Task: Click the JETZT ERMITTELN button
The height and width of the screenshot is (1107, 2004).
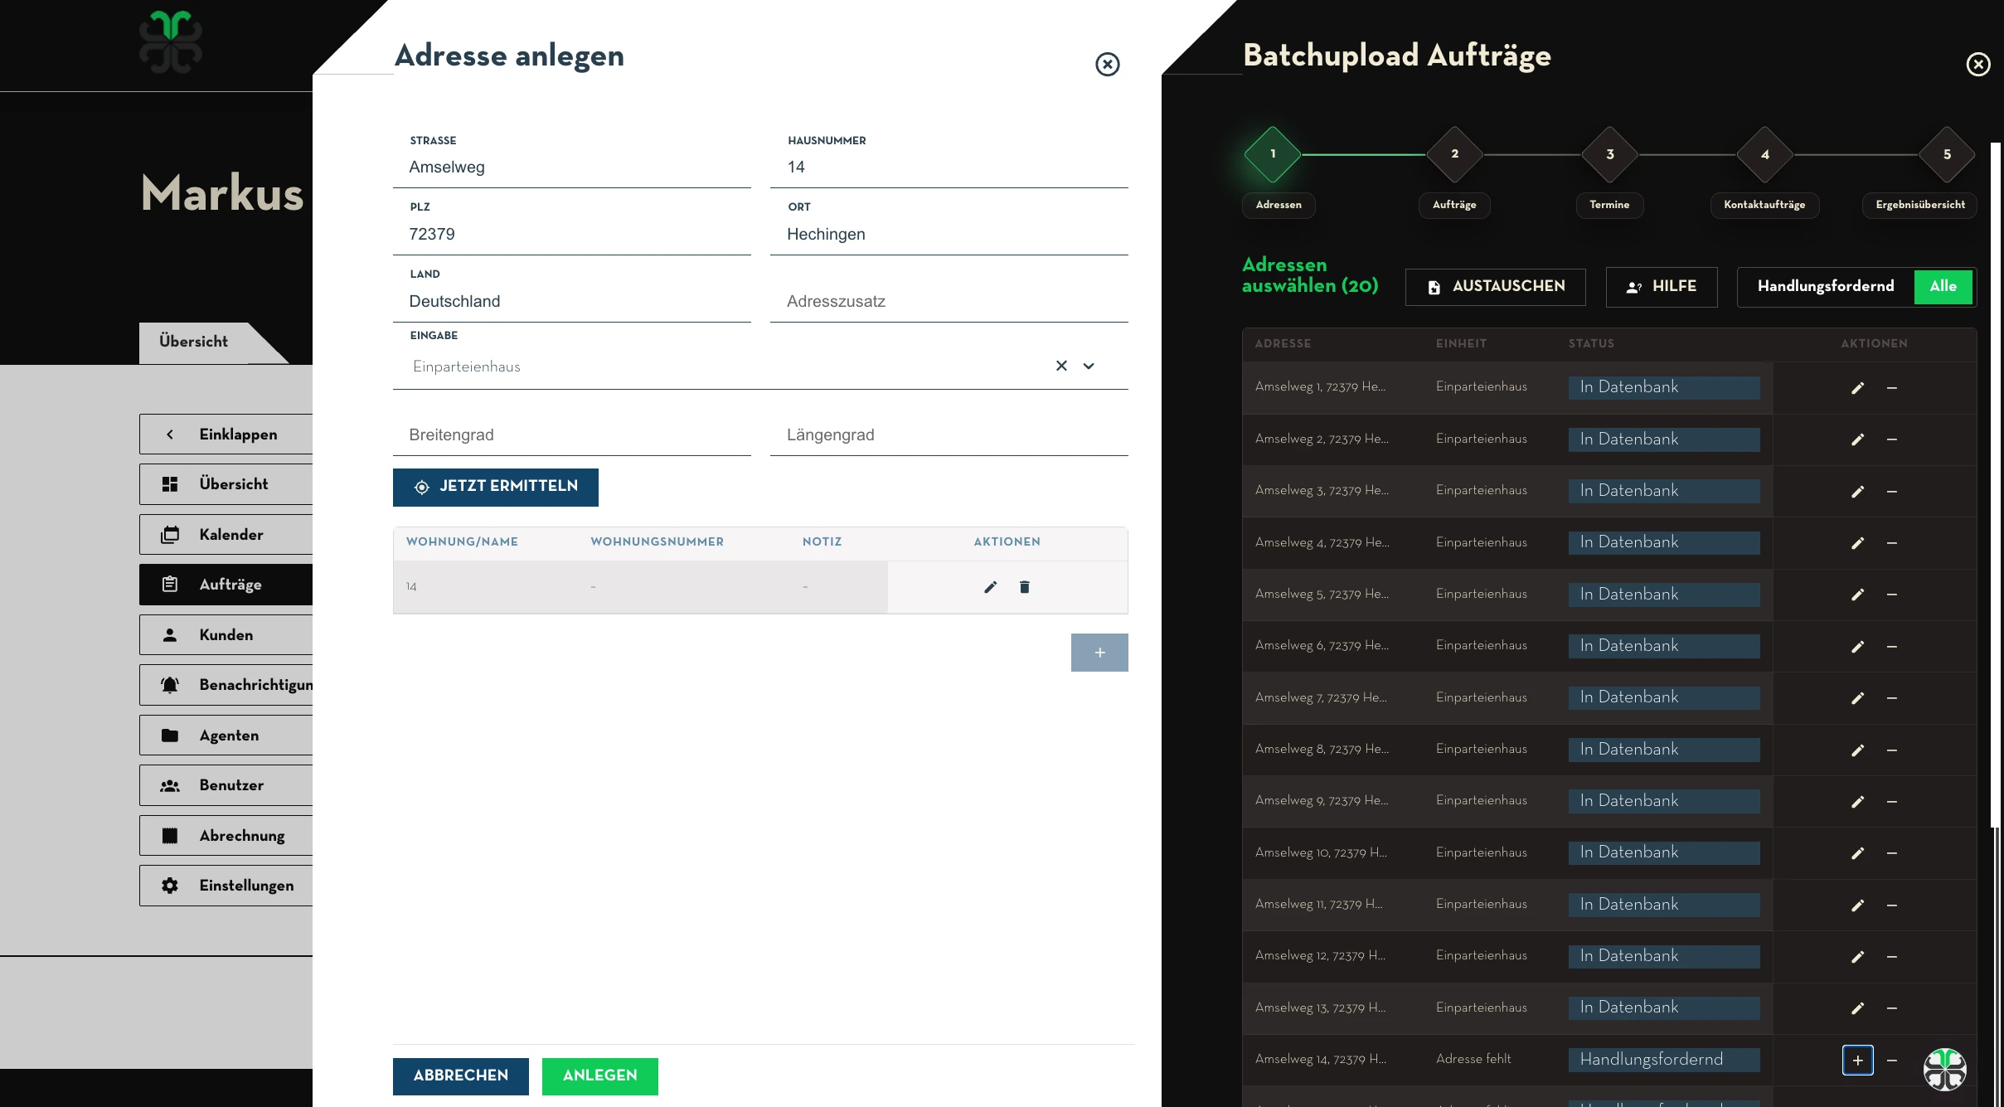Action: point(495,487)
